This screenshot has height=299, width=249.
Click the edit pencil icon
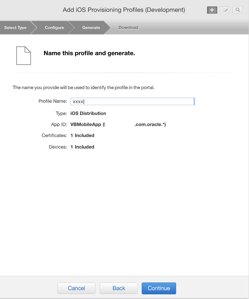(x=225, y=10)
